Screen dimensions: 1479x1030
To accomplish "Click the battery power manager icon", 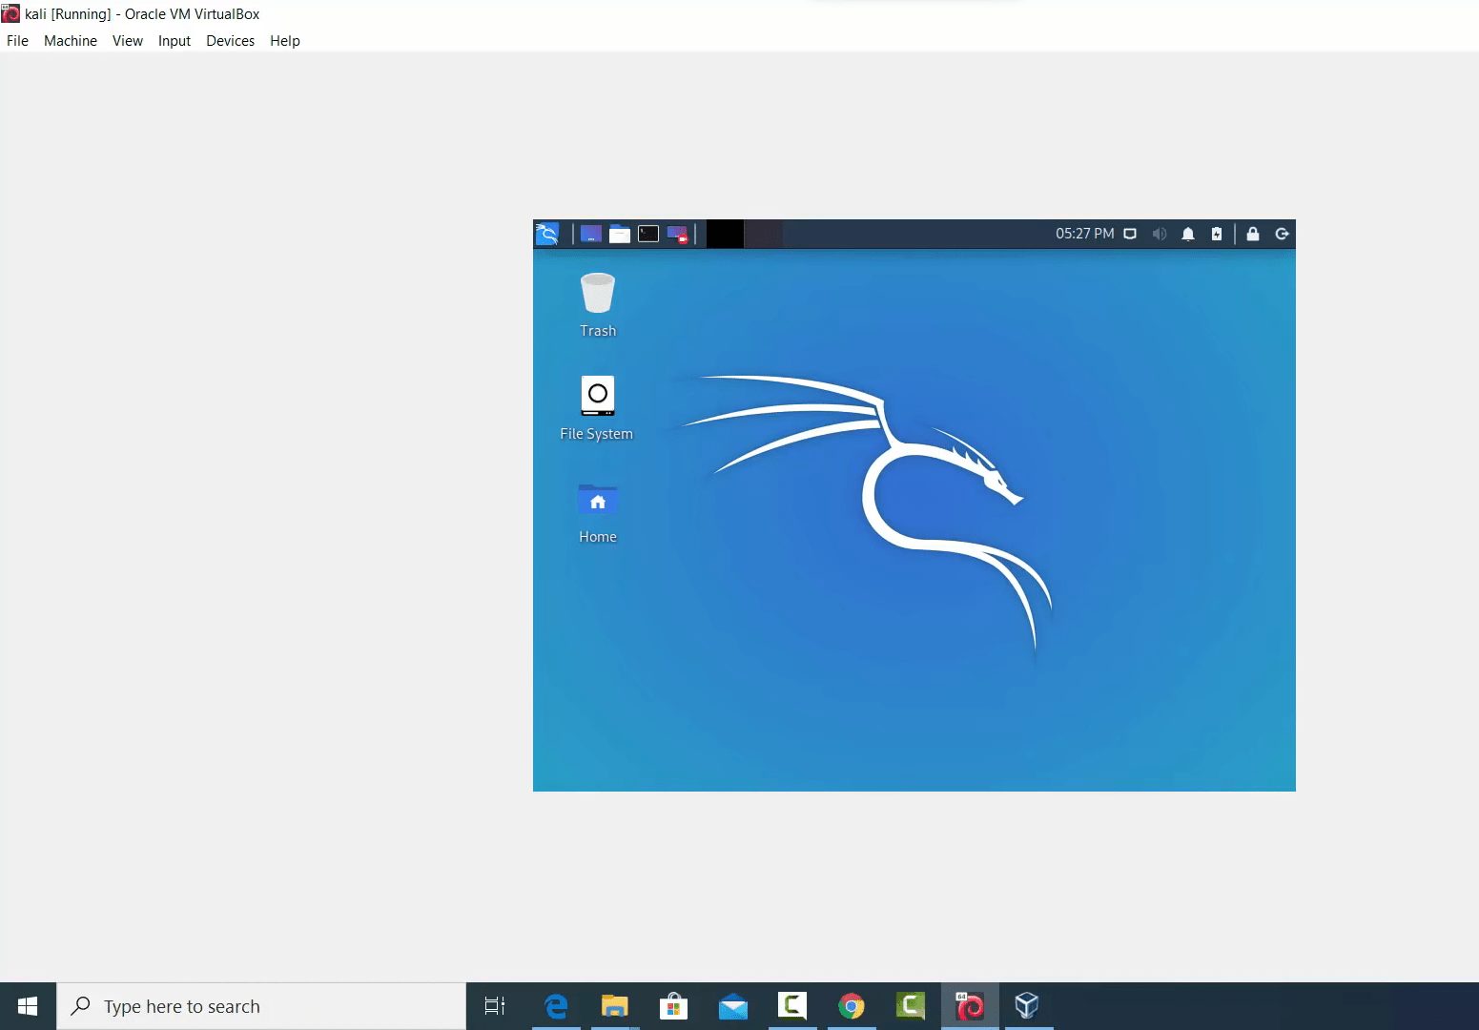I will (x=1217, y=234).
